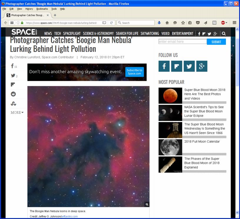Image resolution: width=240 pixels, height=219 pixels.
Task: Click the enter email here field
Action: coord(182,42)
